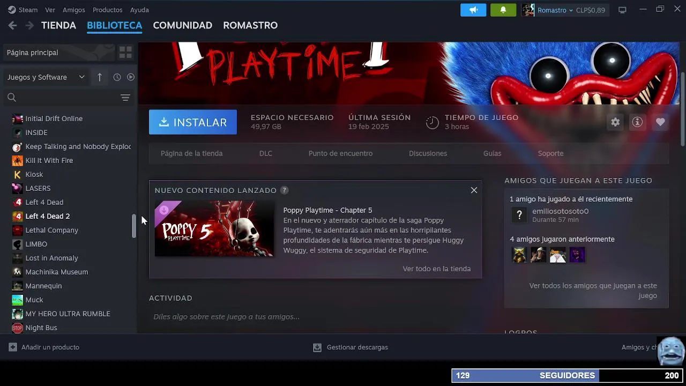Select Keep Talking and Nobody Explodes
This screenshot has height=386, width=686.
pyautogui.click(x=71, y=146)
